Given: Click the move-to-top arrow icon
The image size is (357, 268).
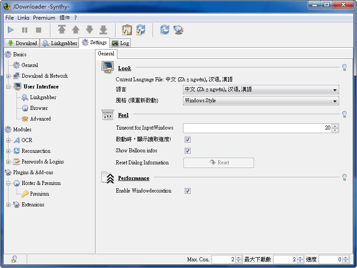Looking at the screenshot, I should (x=62, y=30).
